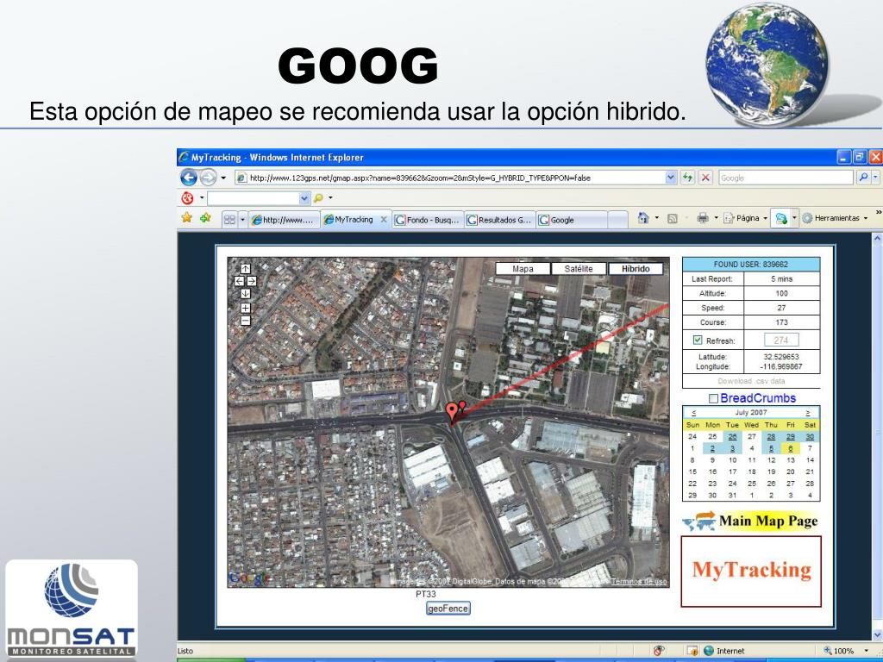Screen dimensions: 883x662
Task: Click the toolbar overflow chevron
Action: [x=879, y=213]
